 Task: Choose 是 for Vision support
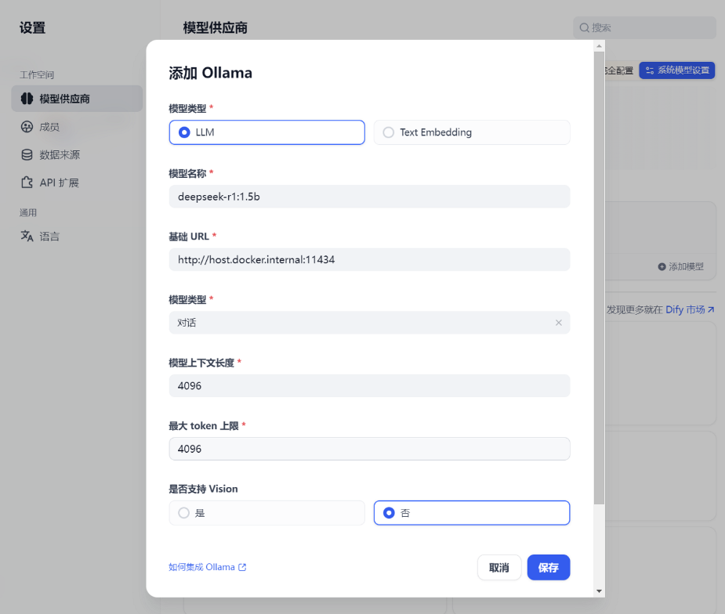pos(266,513)
